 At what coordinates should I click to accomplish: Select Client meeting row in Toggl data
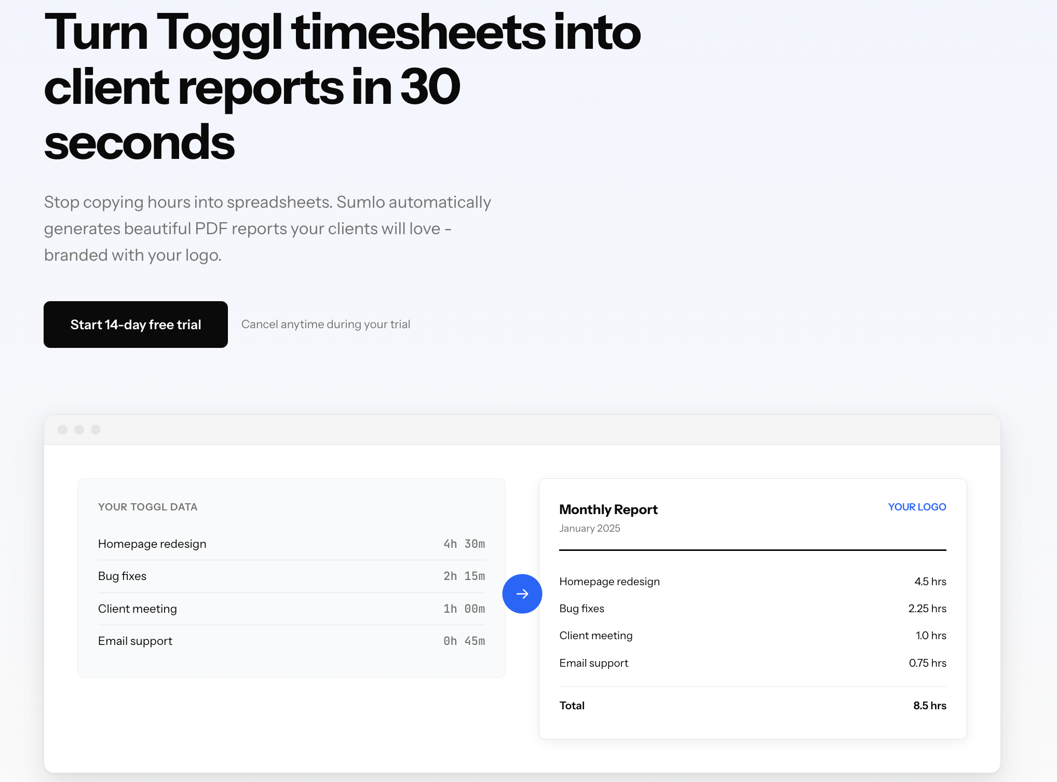coord(291,609)
